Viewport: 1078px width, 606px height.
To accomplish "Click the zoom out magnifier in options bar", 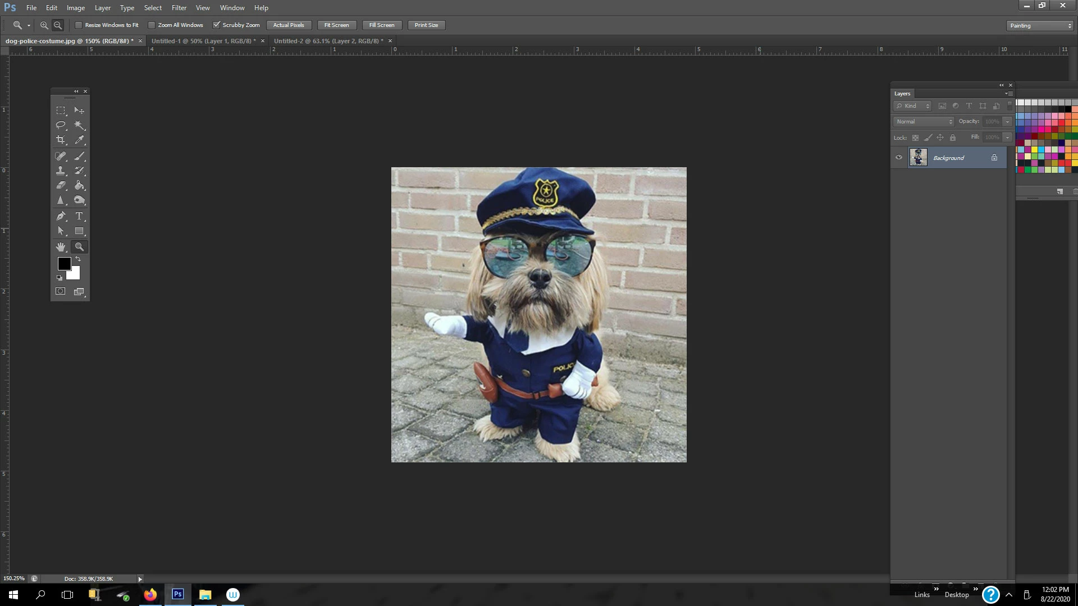I will point(58,25).
